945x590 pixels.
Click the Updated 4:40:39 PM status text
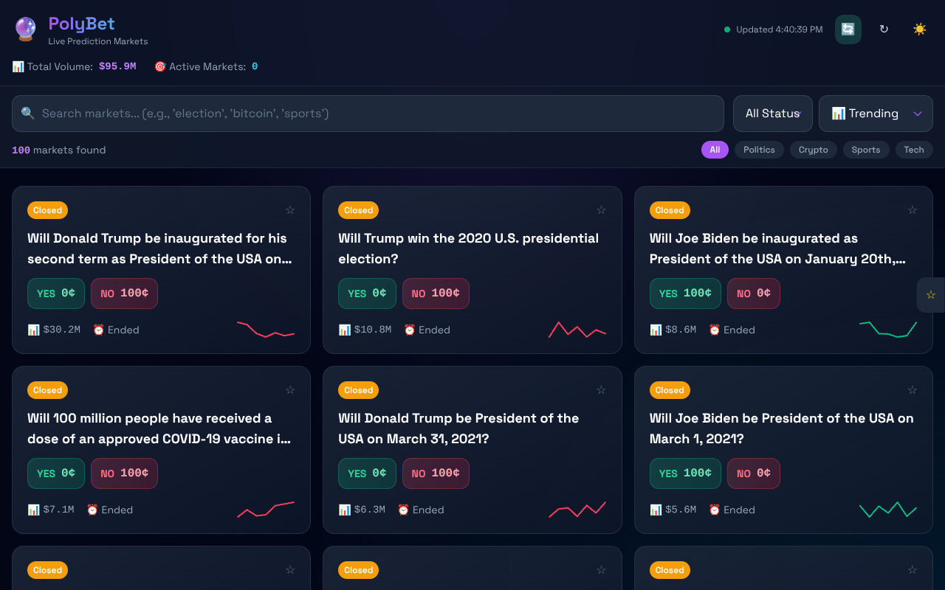point(779,29)
